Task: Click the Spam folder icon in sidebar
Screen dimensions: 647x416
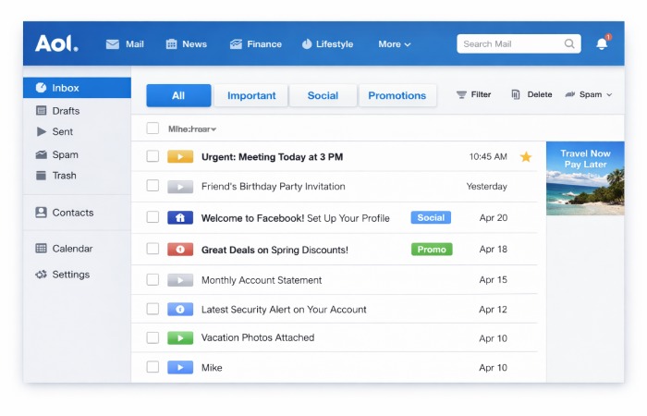Action: tap(42, 154)
